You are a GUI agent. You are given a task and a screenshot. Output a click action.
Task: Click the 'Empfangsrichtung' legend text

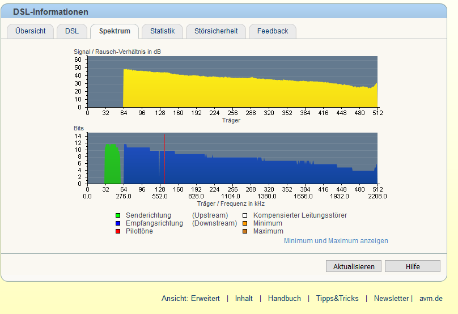pos(154,223)
